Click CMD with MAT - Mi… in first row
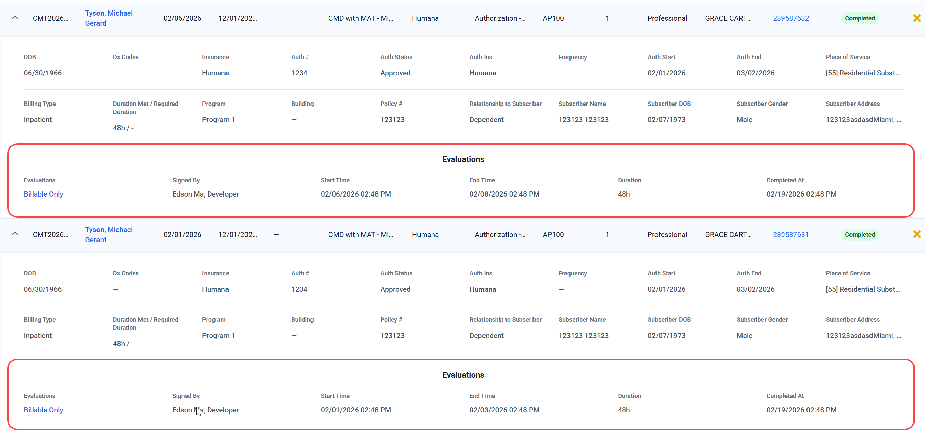Image resolution: width=925 pixels, height=435 pixels. (361, 18)
